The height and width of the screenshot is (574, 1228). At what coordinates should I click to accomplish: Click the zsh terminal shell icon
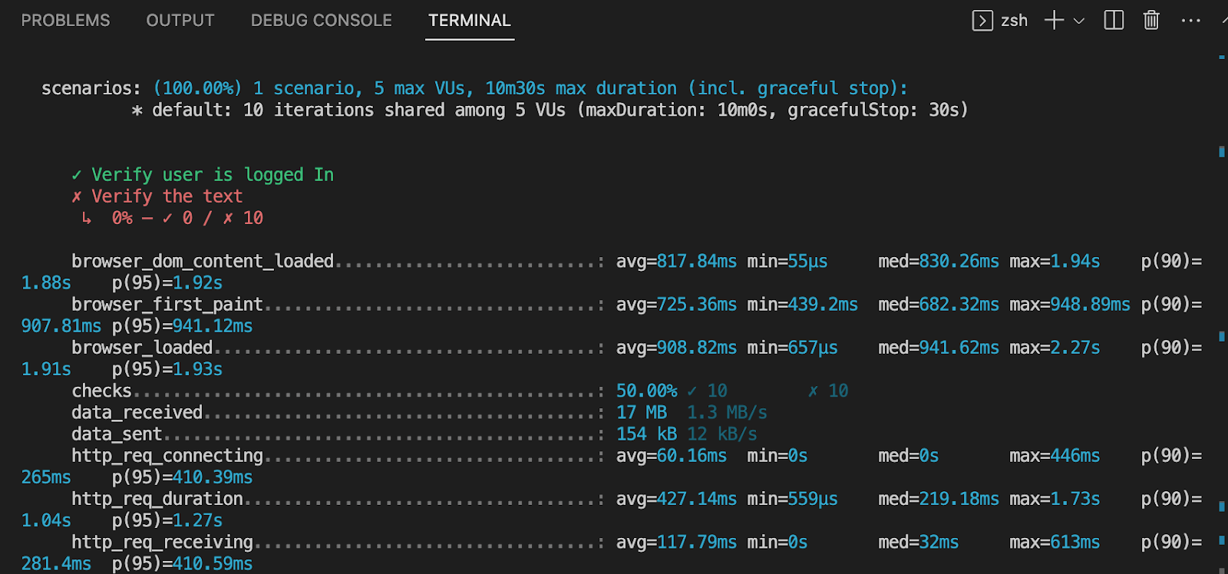pyautogui.click(x=982, y=21)
